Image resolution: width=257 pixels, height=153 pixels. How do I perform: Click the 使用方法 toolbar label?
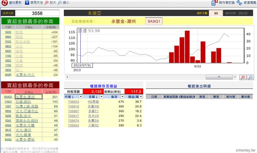point(36,3)
